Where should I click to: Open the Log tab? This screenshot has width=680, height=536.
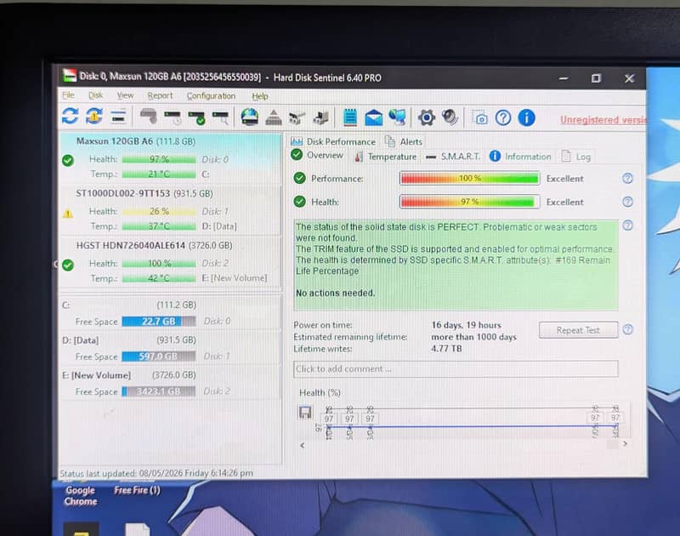[x=576, y=157]
